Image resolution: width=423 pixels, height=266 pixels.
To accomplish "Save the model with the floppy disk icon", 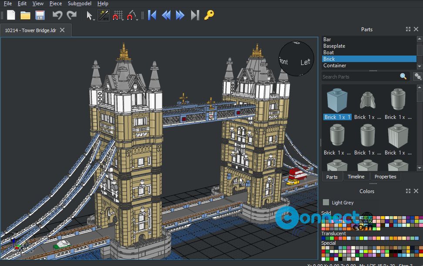I will pos(40,15).
